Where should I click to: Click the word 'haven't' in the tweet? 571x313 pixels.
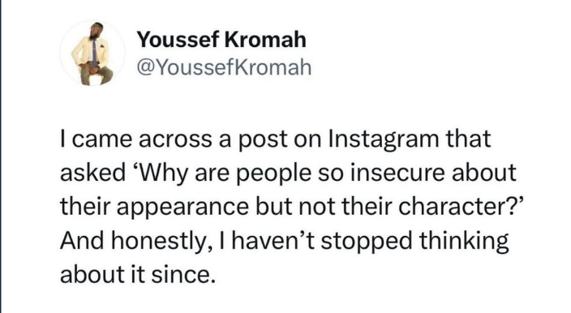(x=273, y=241)
